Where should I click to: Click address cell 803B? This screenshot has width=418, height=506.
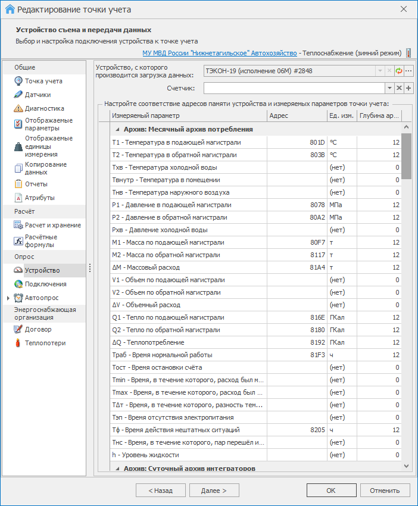pyautogui.click(x=297, y=155)
